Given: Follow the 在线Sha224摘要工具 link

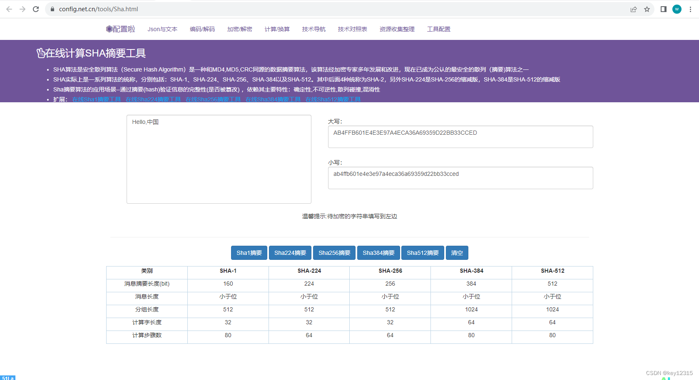Looking at the screenshot, I should tap(153, 99).
